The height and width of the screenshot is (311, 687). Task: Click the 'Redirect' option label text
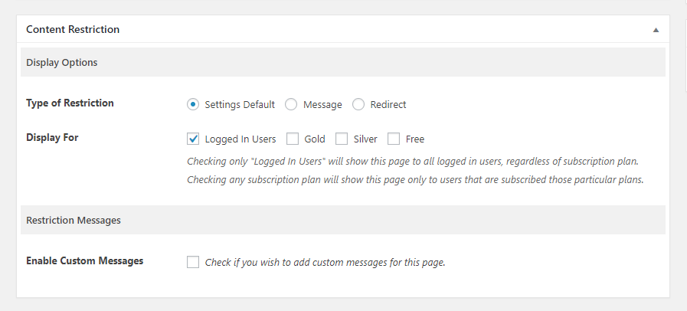388,105
